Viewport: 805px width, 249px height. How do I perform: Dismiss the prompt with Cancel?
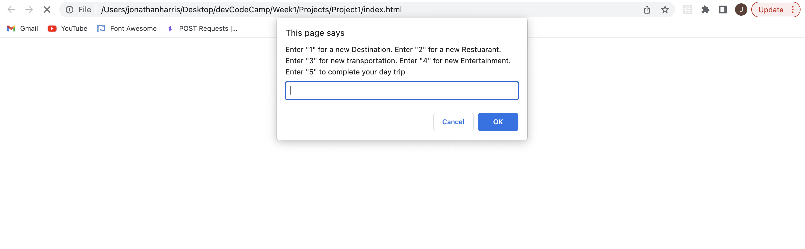(453, 122)
